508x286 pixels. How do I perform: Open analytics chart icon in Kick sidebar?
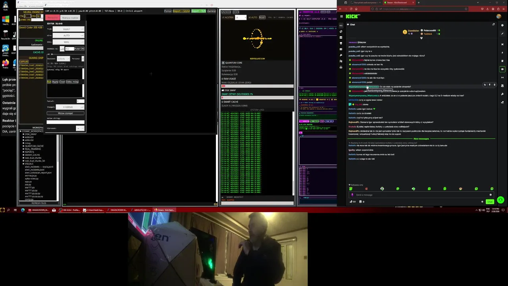[341, 37]
